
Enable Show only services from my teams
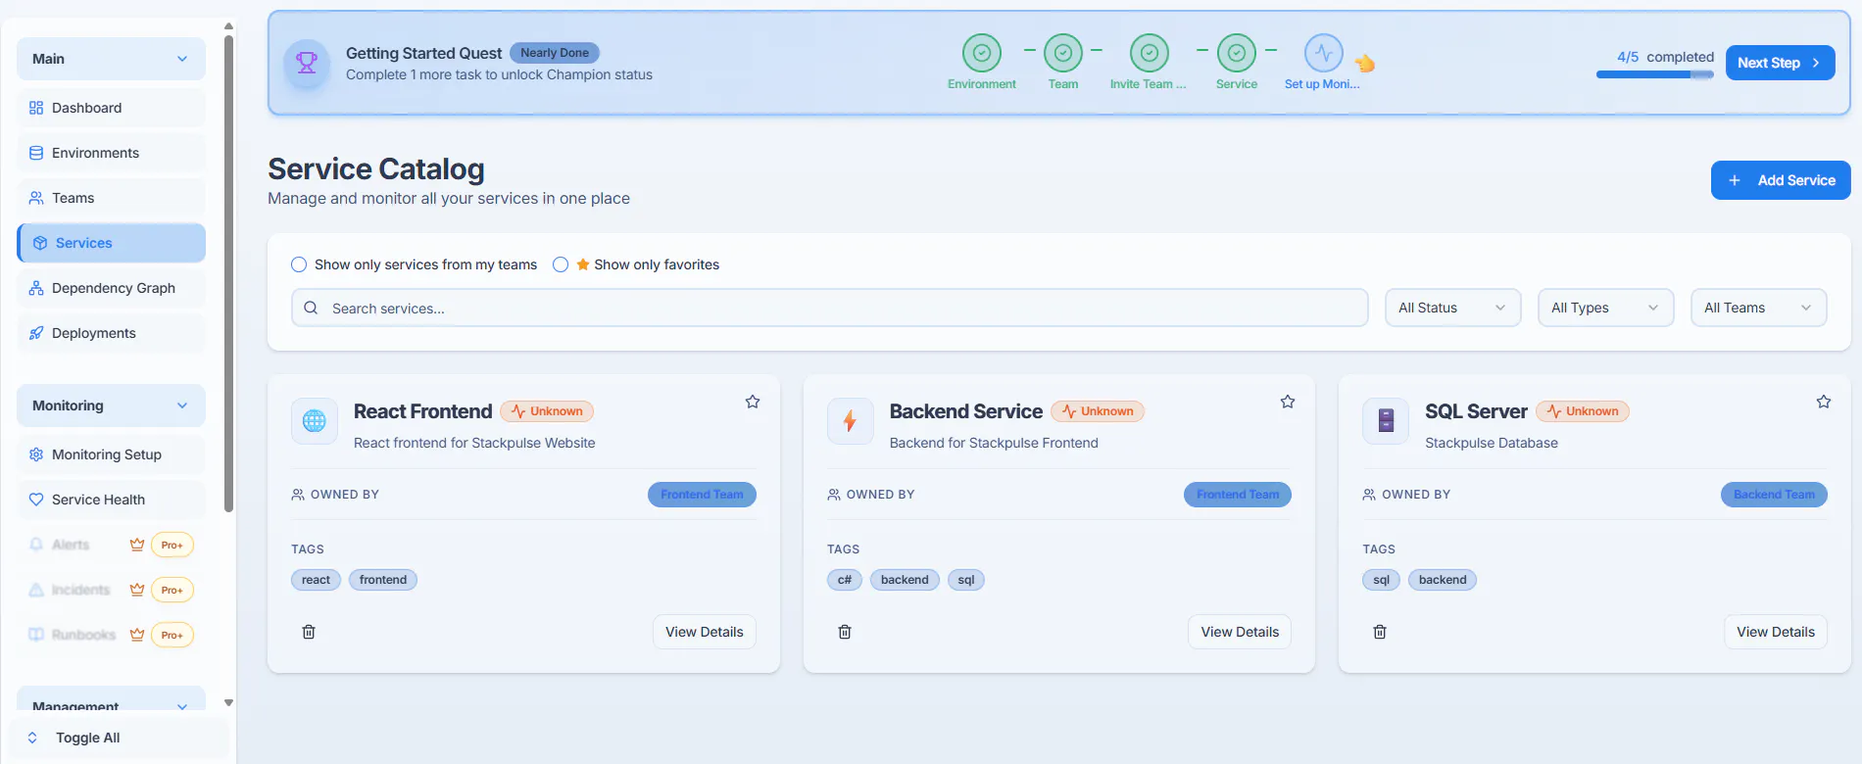[299, 264]
